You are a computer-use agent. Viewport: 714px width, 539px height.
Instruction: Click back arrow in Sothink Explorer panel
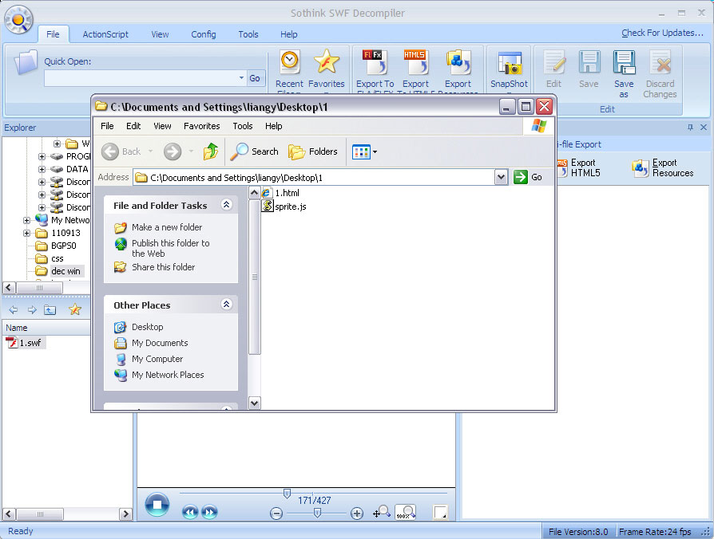pos(14,310)
